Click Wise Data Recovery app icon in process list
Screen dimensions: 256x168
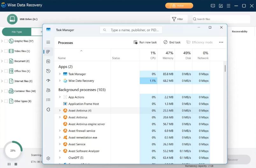pos(65,81)
